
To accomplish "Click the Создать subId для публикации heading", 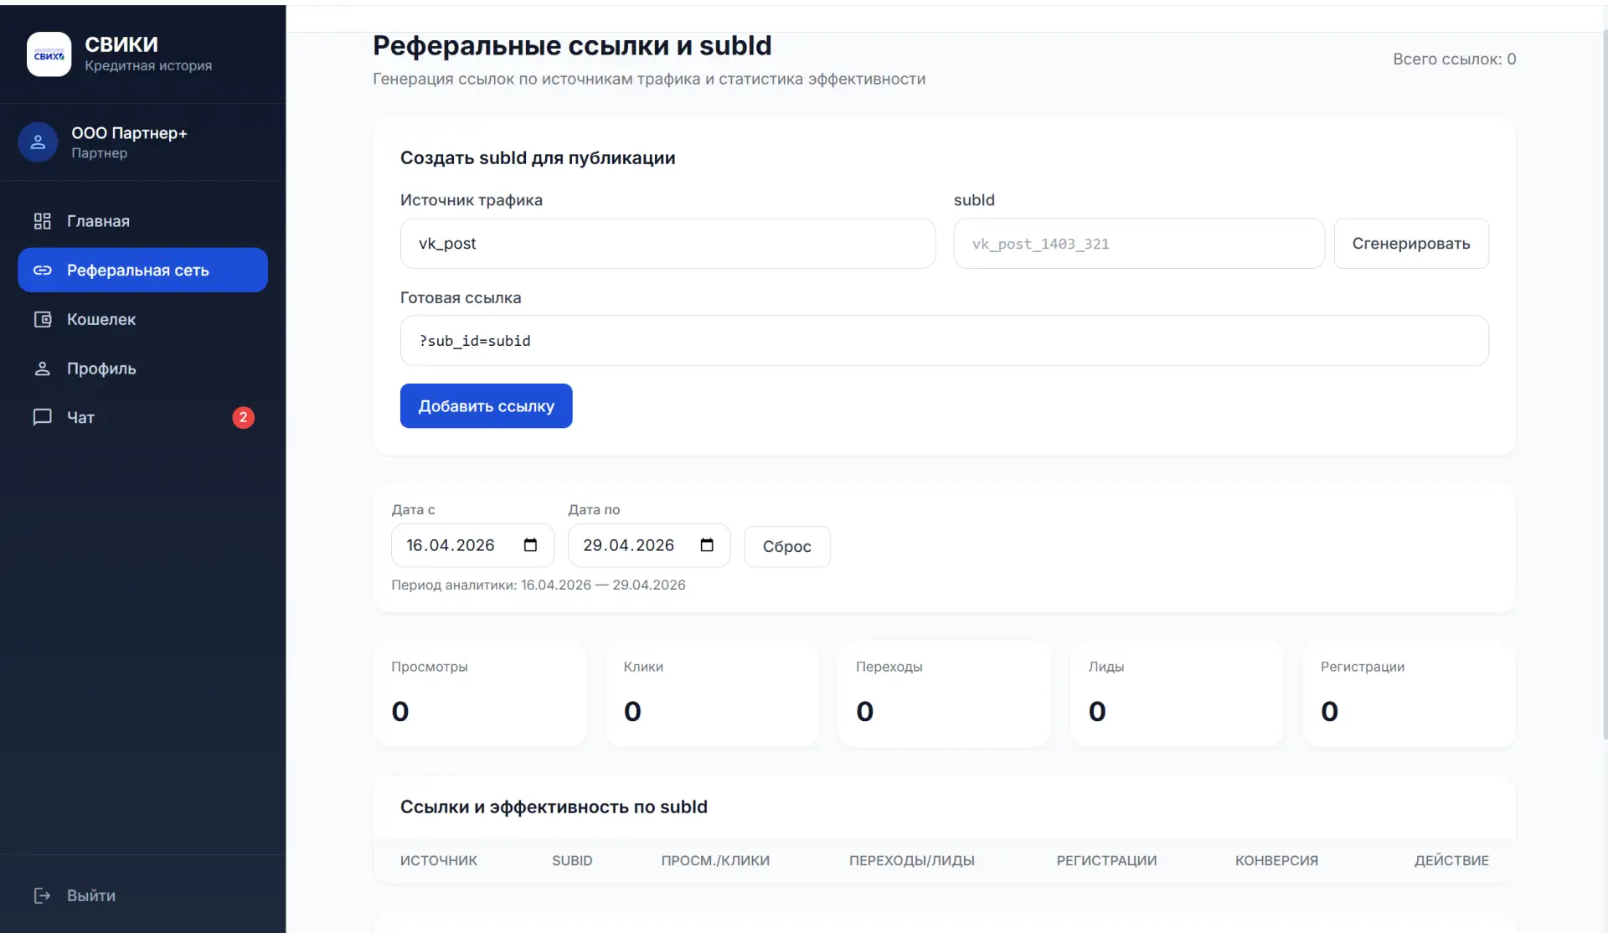I will coord(538,158).
